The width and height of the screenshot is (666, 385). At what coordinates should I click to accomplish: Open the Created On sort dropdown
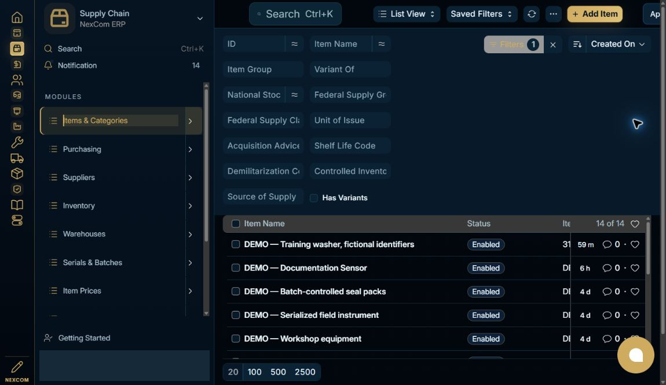pos(617,44)
